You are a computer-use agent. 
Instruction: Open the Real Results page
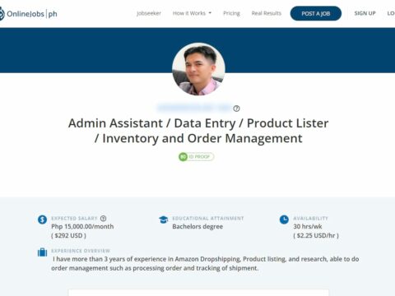click(x=267, y=13)
